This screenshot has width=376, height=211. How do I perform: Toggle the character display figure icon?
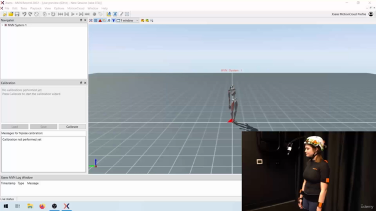[x=109, y=21]
